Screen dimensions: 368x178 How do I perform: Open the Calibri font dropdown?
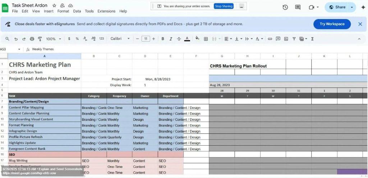point(120,39)
